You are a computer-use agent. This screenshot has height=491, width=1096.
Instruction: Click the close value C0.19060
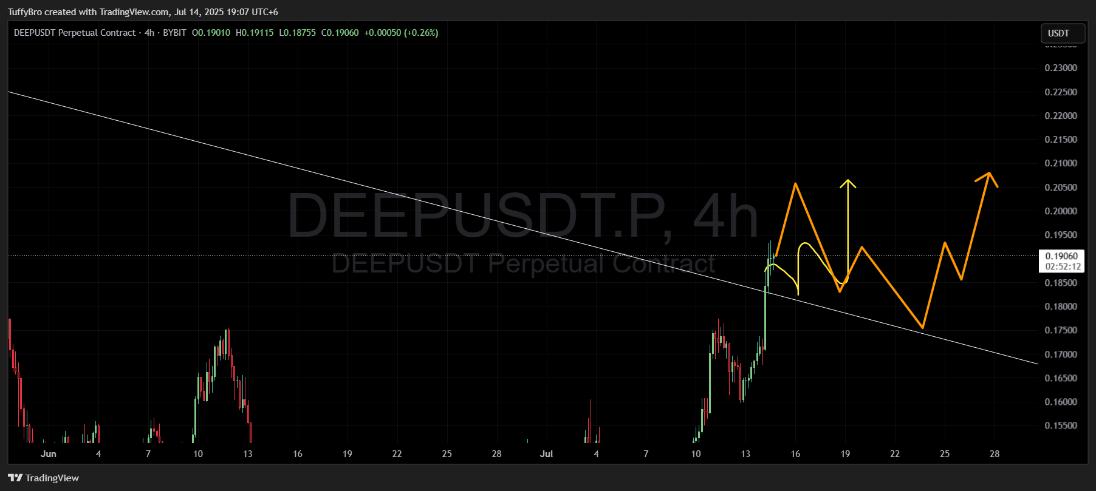pos(340,33)
